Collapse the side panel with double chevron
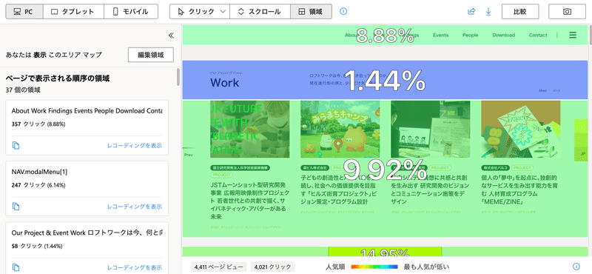592x274 pixels. [x=171, y=36]
